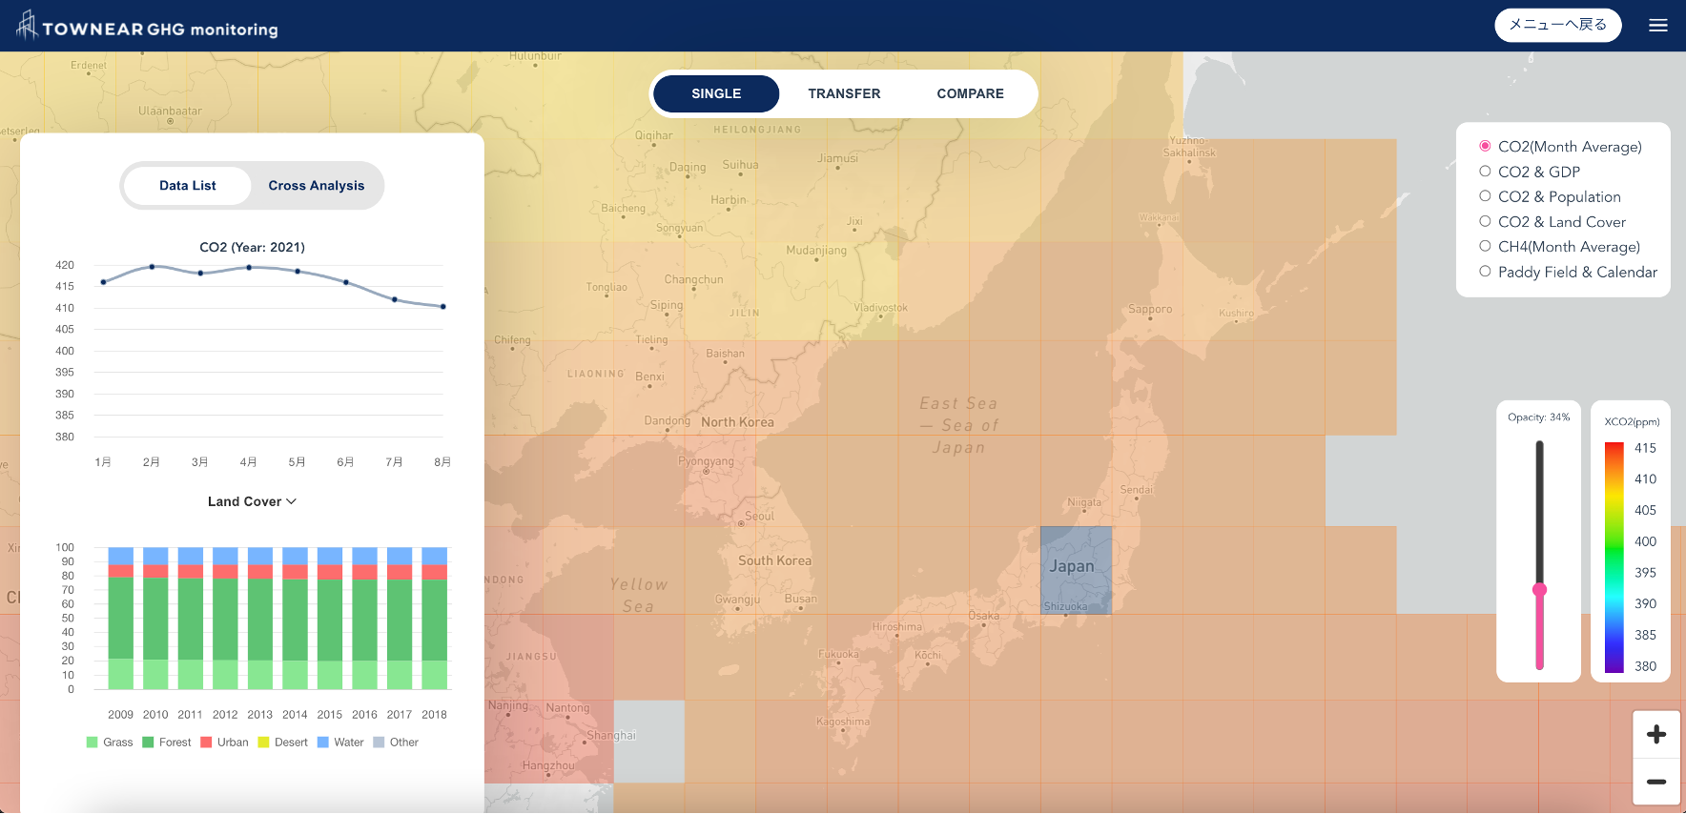Click the 2018 land cover bar
This screenshot has height=814, width=1686.
click(x=435, y=618)
